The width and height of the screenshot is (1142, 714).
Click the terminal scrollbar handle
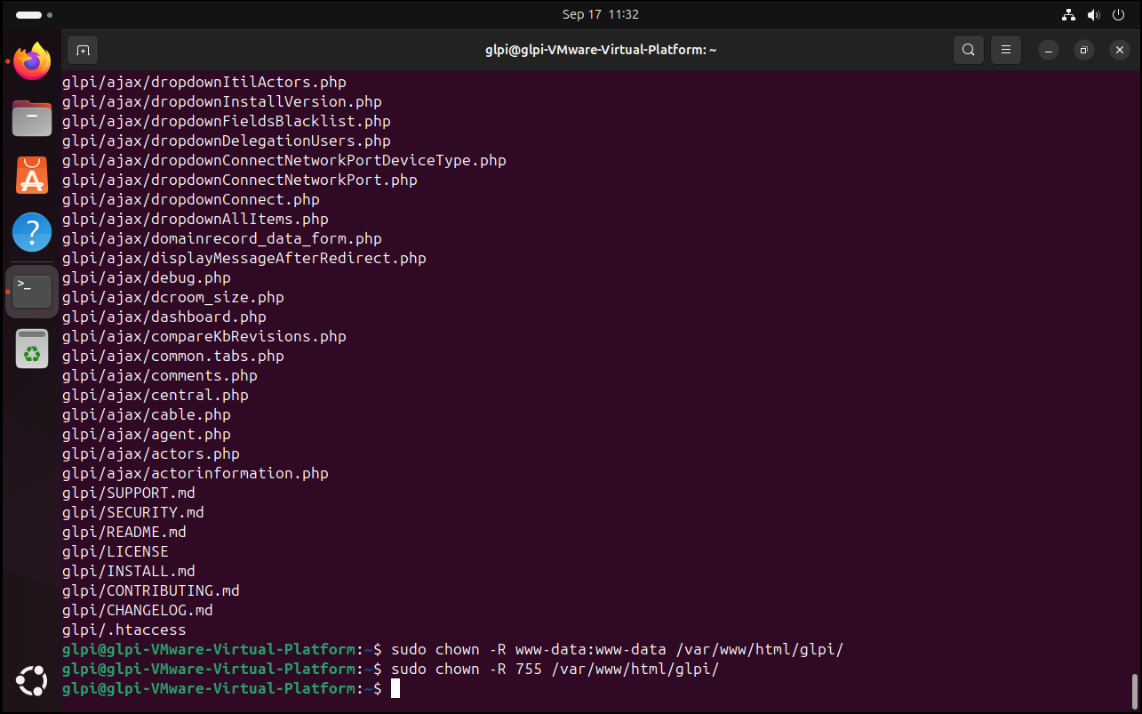click(1134, 688)
